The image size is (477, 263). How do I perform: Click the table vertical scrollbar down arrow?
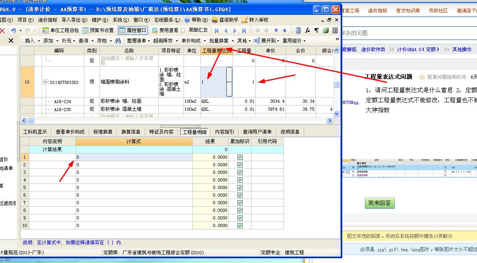[x=336, y=114]
